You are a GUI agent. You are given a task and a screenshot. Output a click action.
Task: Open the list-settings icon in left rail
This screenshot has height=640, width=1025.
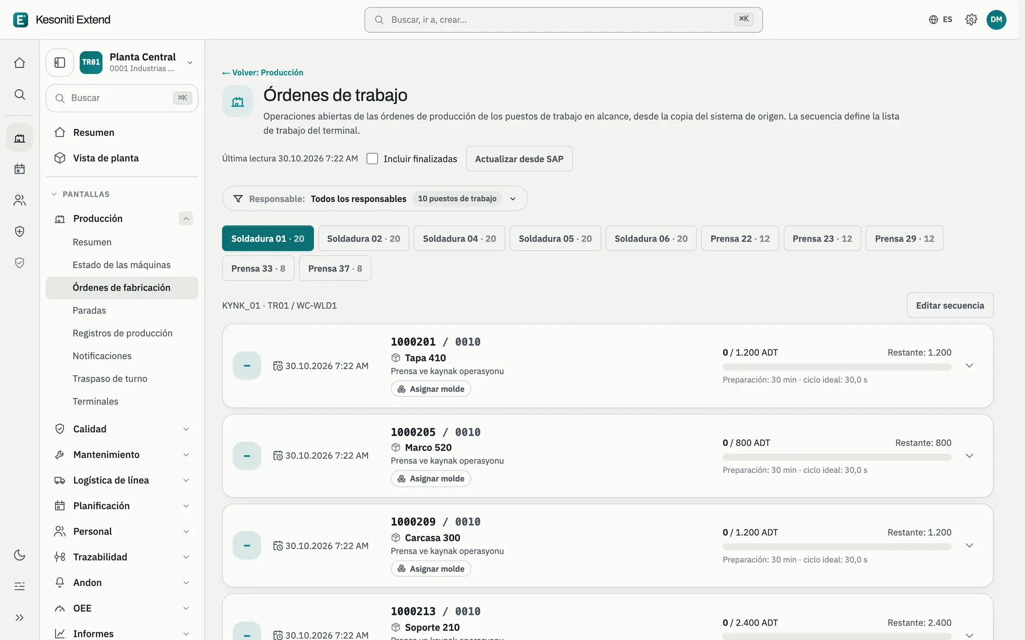(20, 586)
